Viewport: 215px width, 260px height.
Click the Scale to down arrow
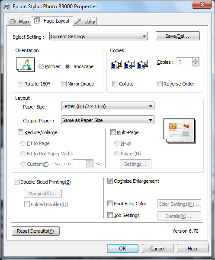click(90, 167)
